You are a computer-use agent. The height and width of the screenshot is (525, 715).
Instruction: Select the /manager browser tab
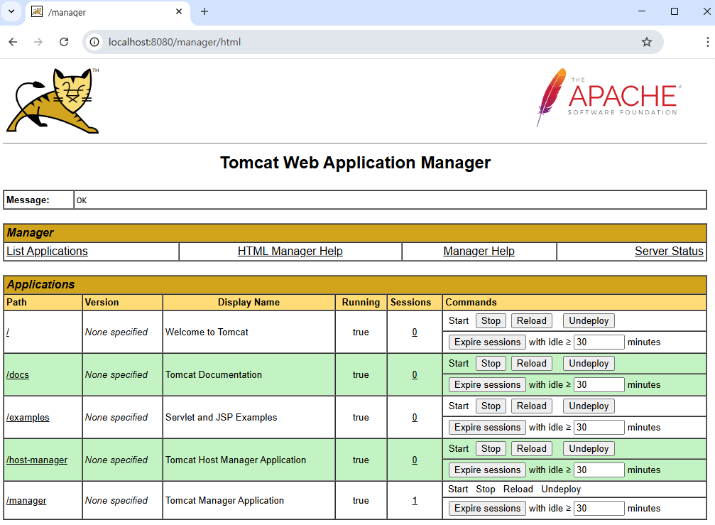pyautogui.click(x=107, y=12)
